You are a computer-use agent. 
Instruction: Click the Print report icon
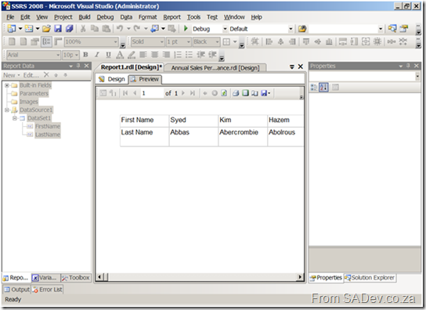point(236,93)
